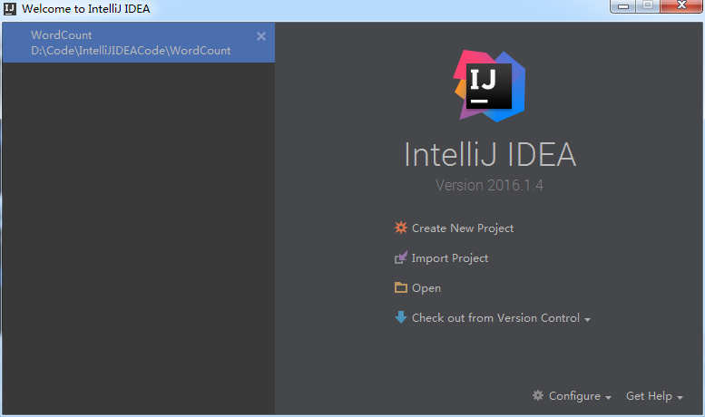Click the D:\Code\IntelliJIDEACode\WordCount path text

coord(131,51)
